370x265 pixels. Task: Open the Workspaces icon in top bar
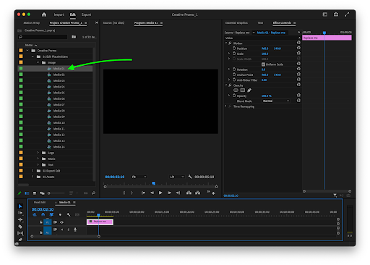coord(325,14)
